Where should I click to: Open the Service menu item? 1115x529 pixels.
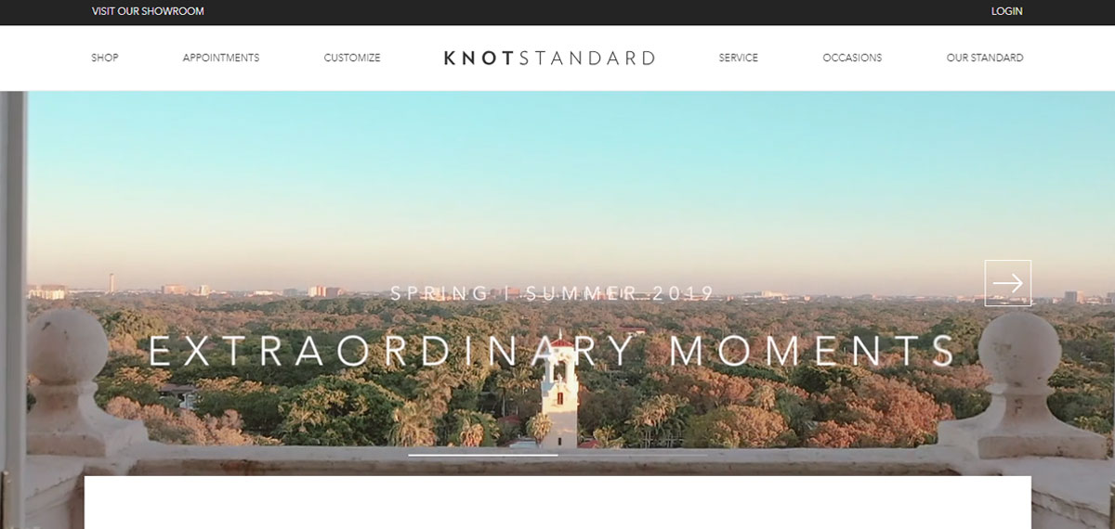[739, 58]
